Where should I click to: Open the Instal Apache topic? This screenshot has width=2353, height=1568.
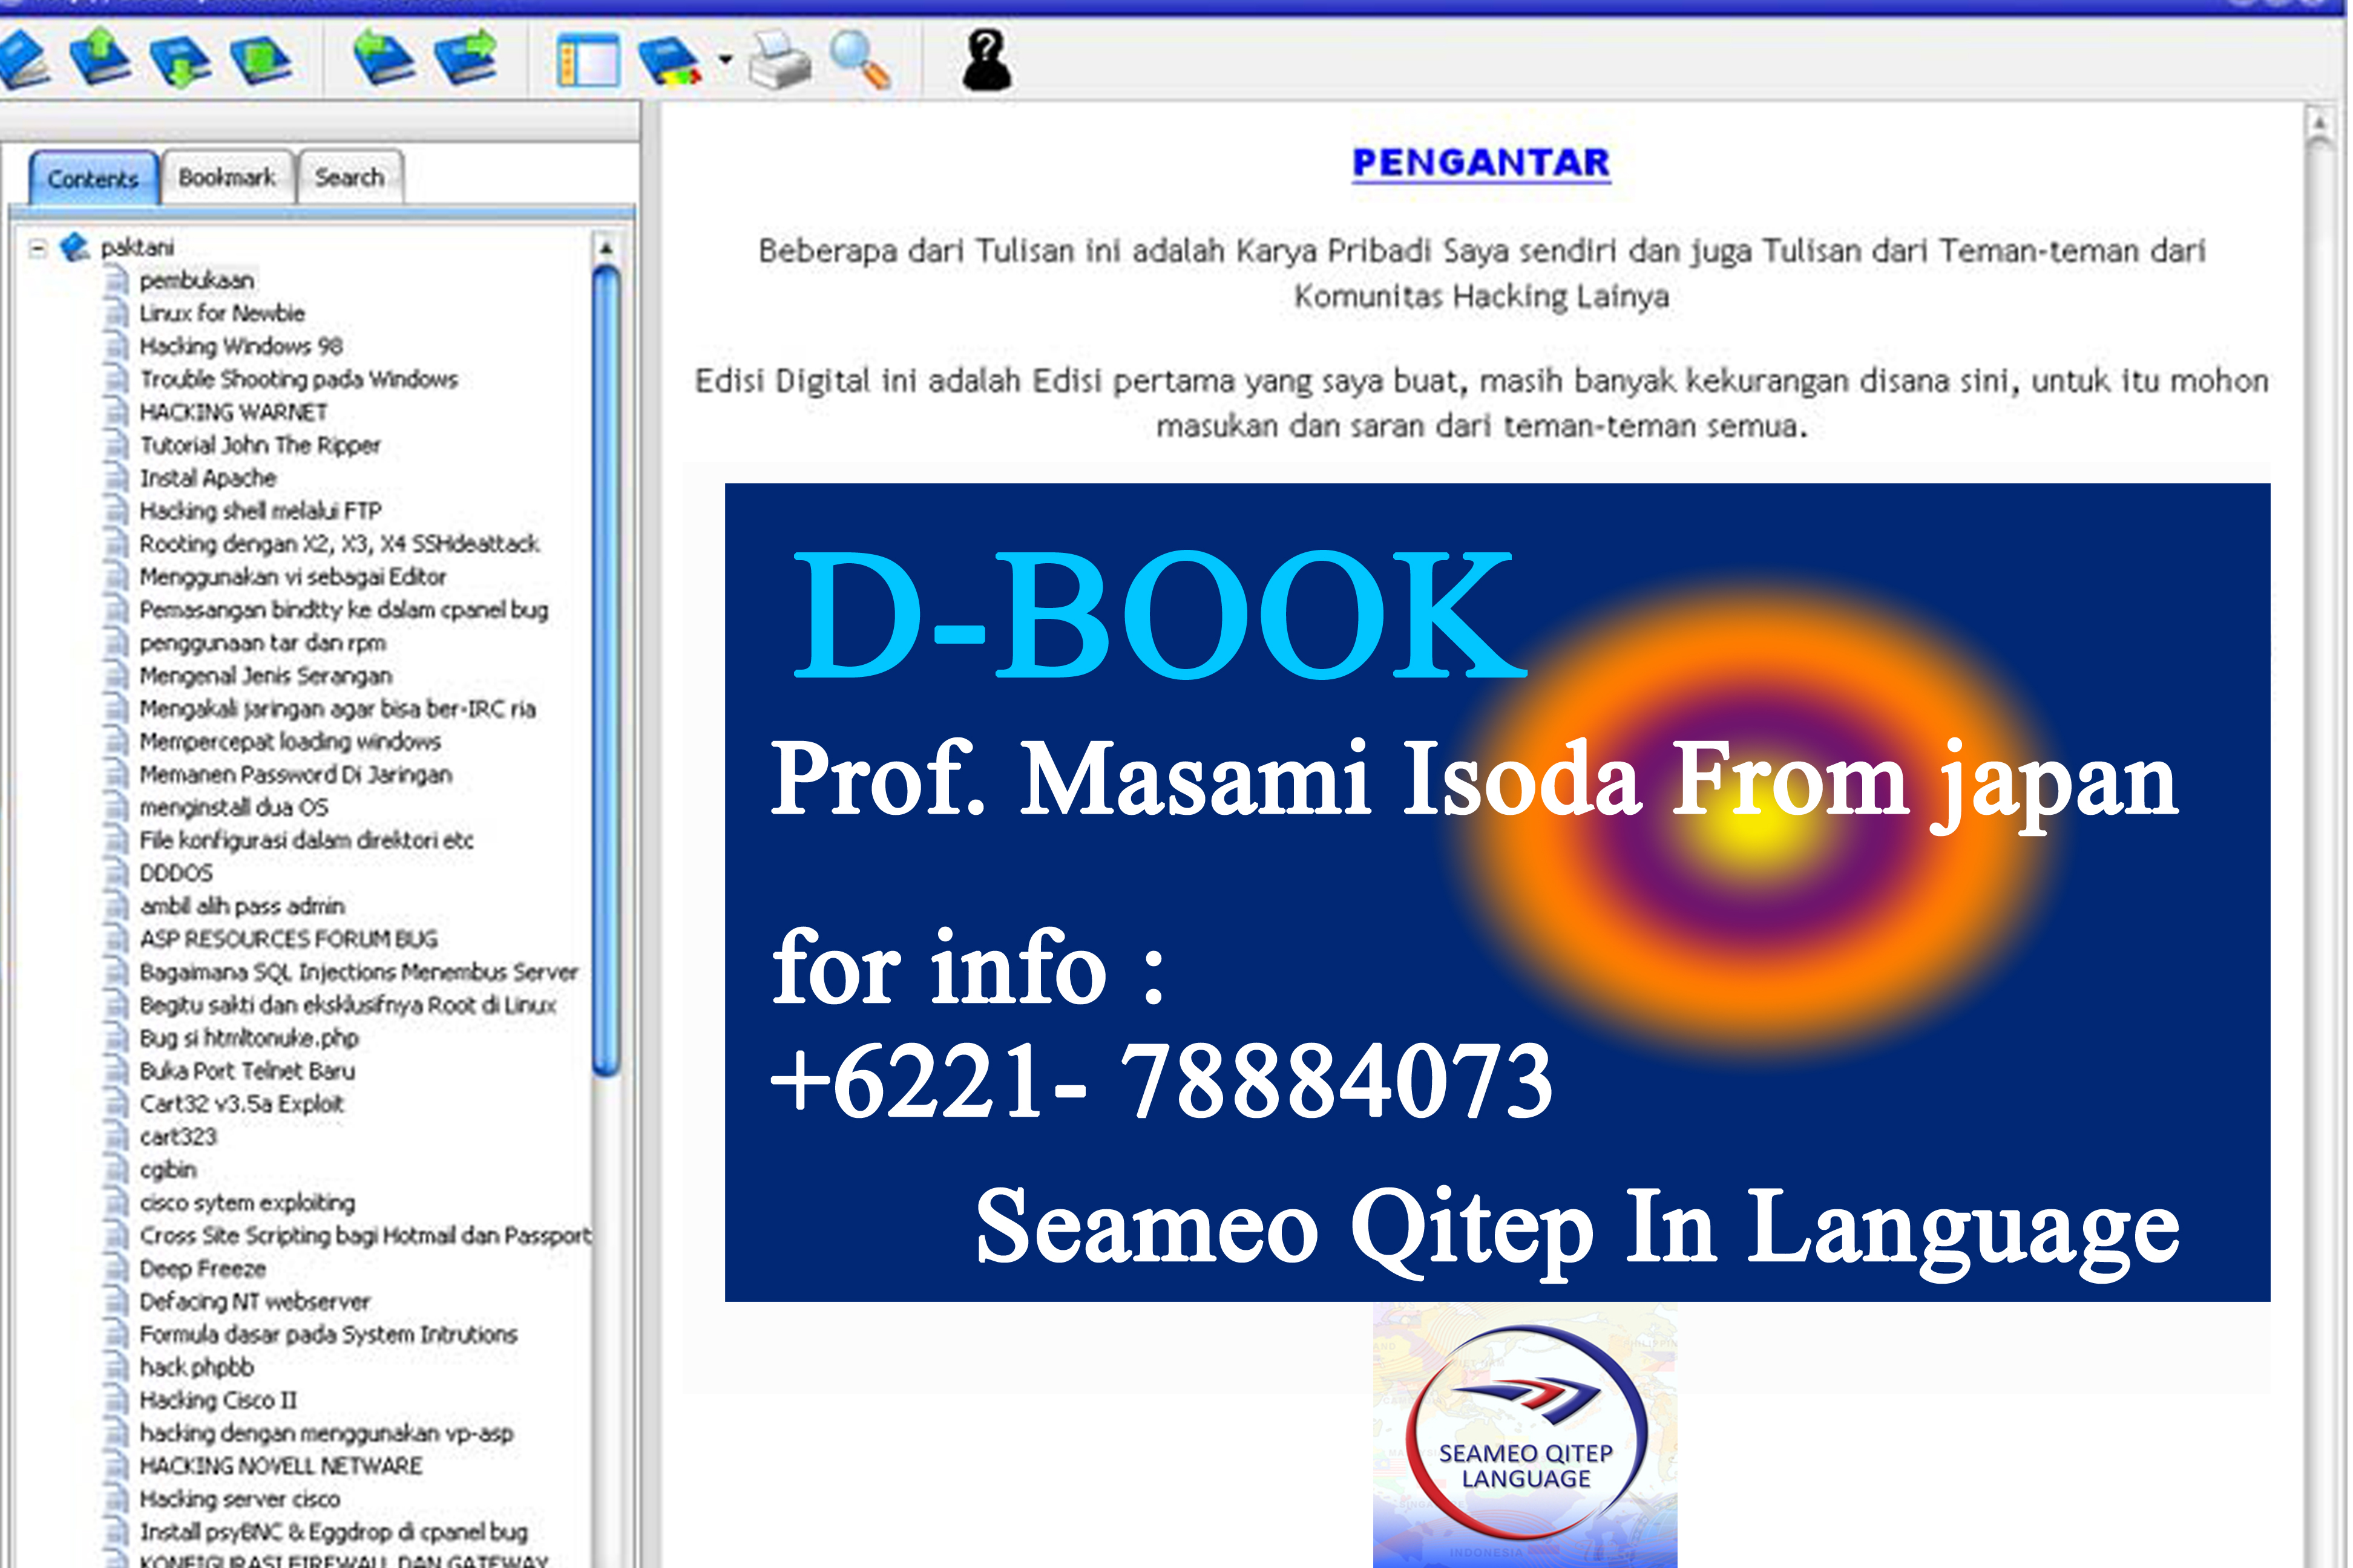pyautogui.click(x=207, y=478)
